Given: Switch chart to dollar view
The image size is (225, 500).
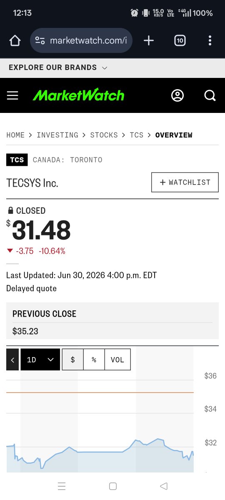Looking at the screenshot, I should tap(72, 360).
